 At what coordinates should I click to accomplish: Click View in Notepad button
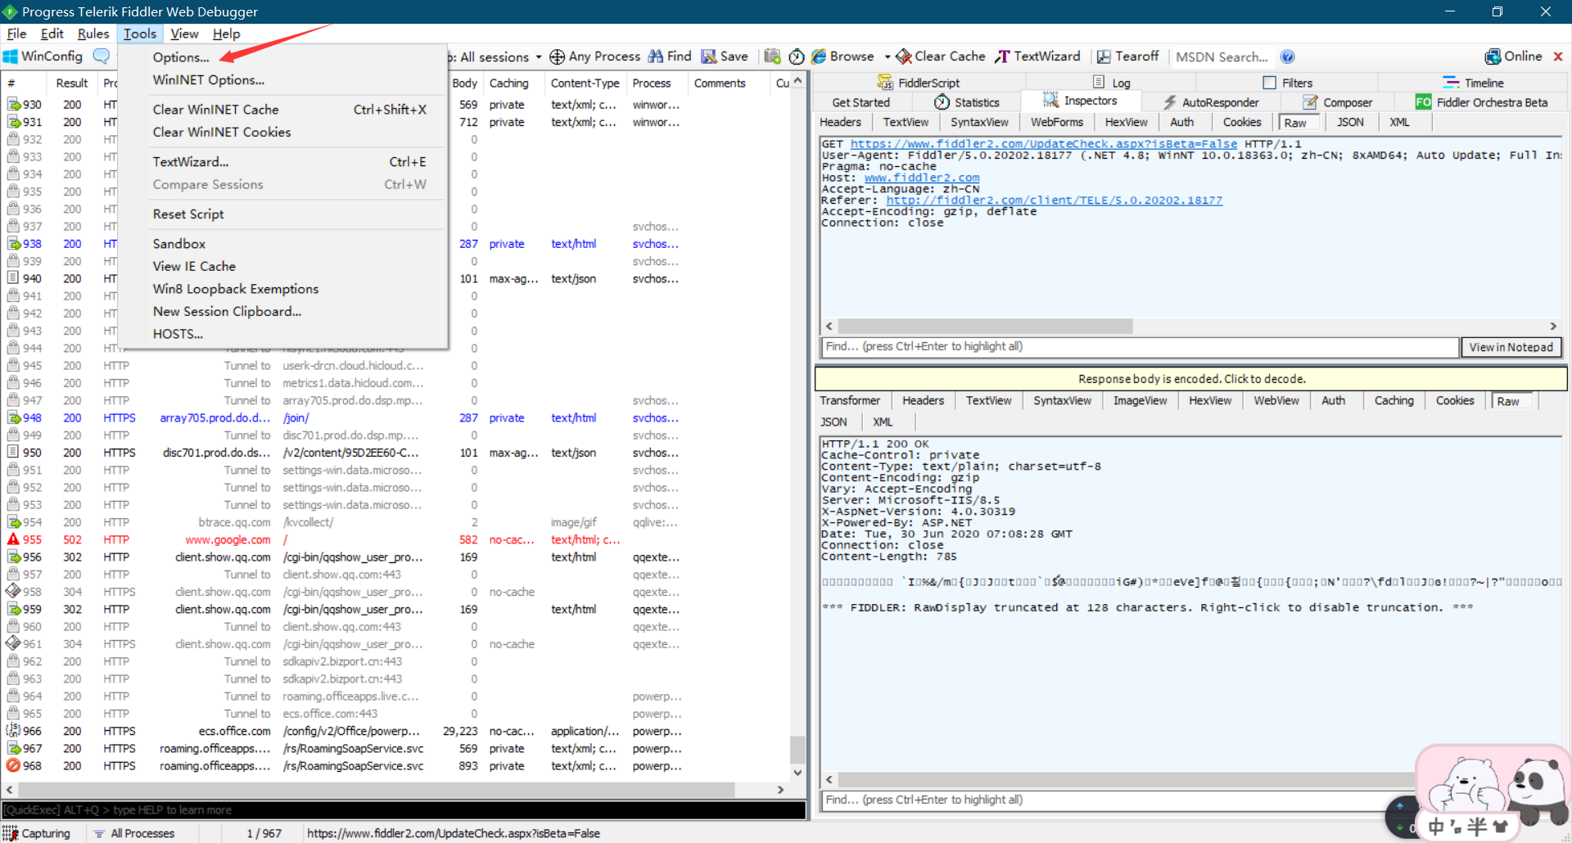(x=1511, y=347)
